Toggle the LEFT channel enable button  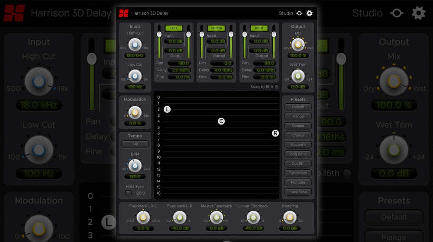[x=174, y=28]
